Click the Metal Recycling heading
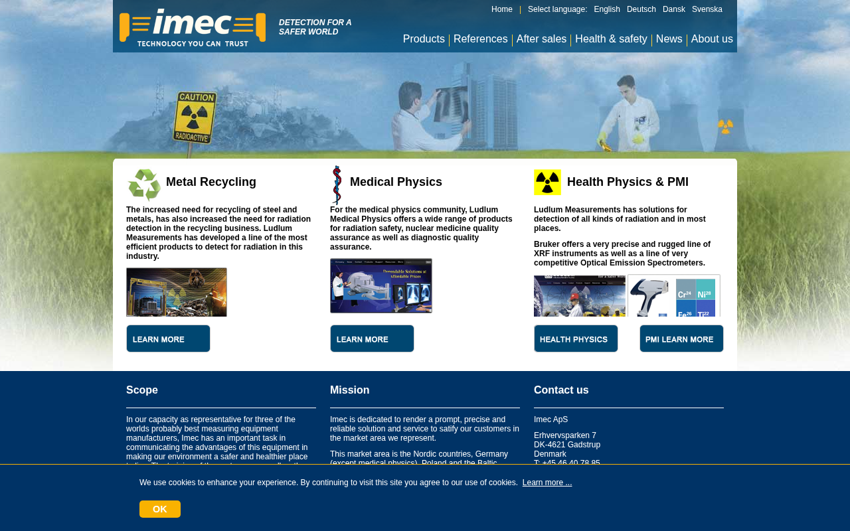Viewport: 850px width, 531px height. pos(211,182)
